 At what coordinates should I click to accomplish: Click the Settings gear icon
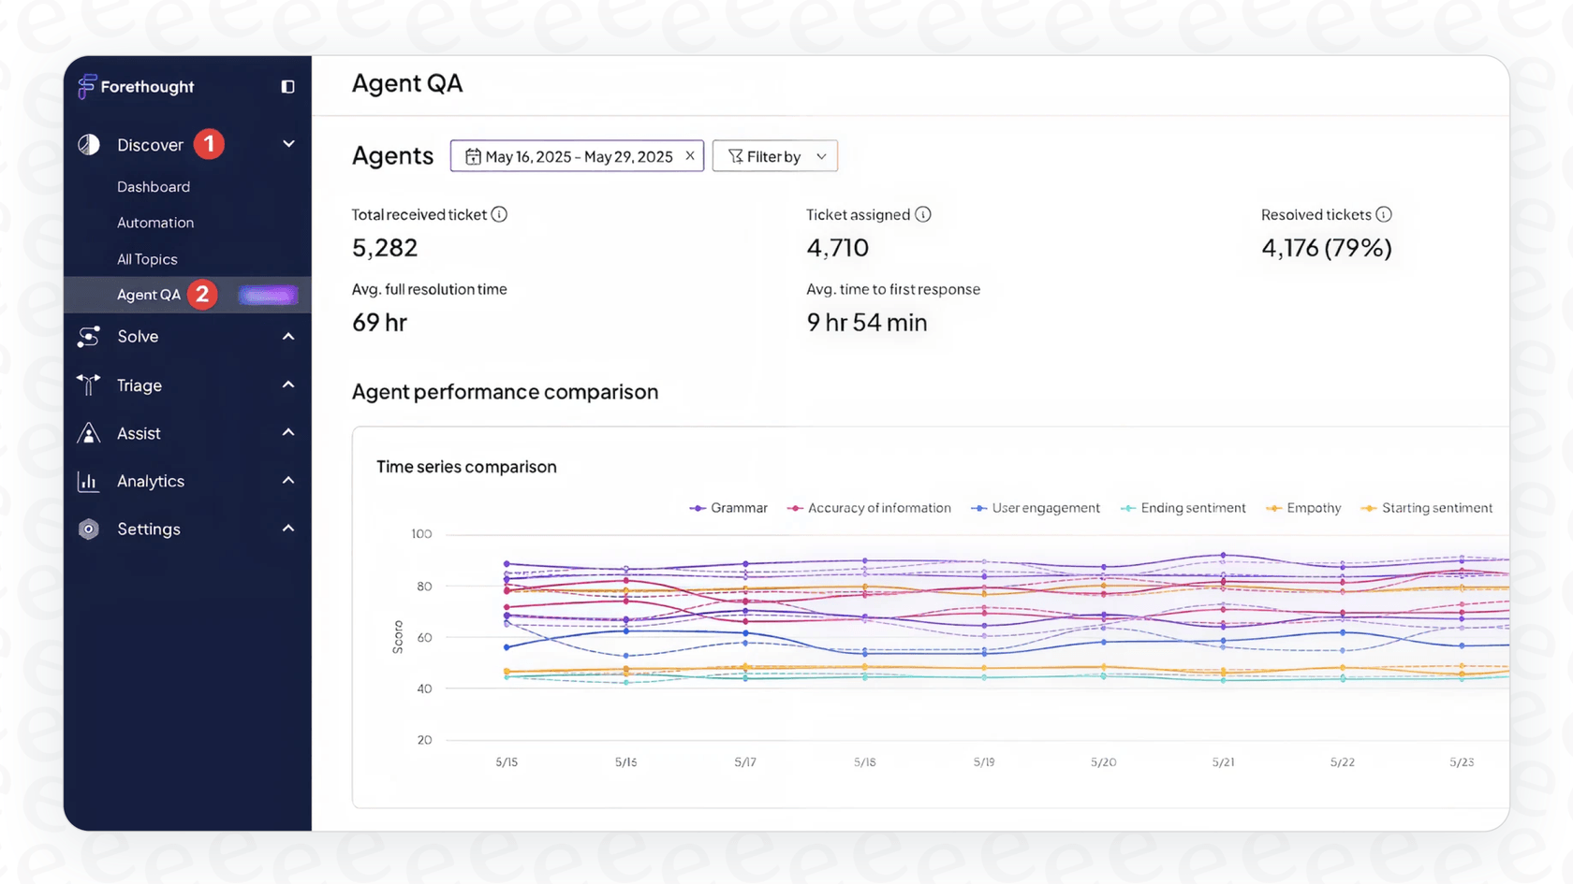(x=89, y=529)
